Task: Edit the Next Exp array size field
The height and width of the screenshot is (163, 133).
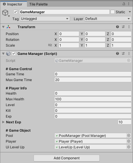Action: [125, 122]
